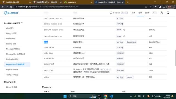Open the terminal app on taskbar
The height and width of the screenshot is (99, 176).
pyautogui.click(x=100, y=96)
